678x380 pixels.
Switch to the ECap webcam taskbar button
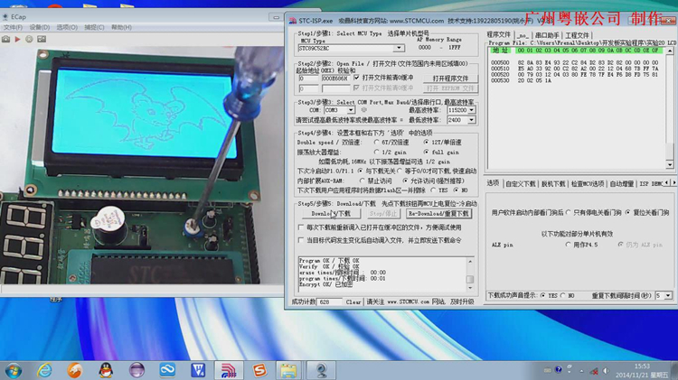click(321, 370)
